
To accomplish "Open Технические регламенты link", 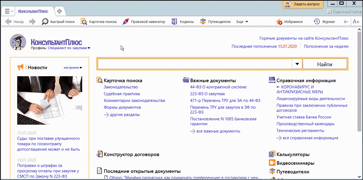I will [300, 130].
